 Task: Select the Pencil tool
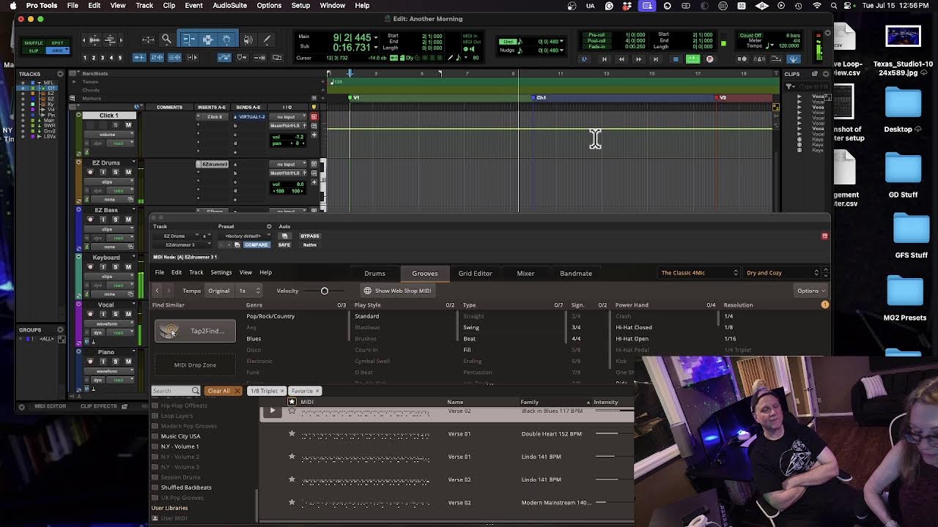[x=267, y=40]
